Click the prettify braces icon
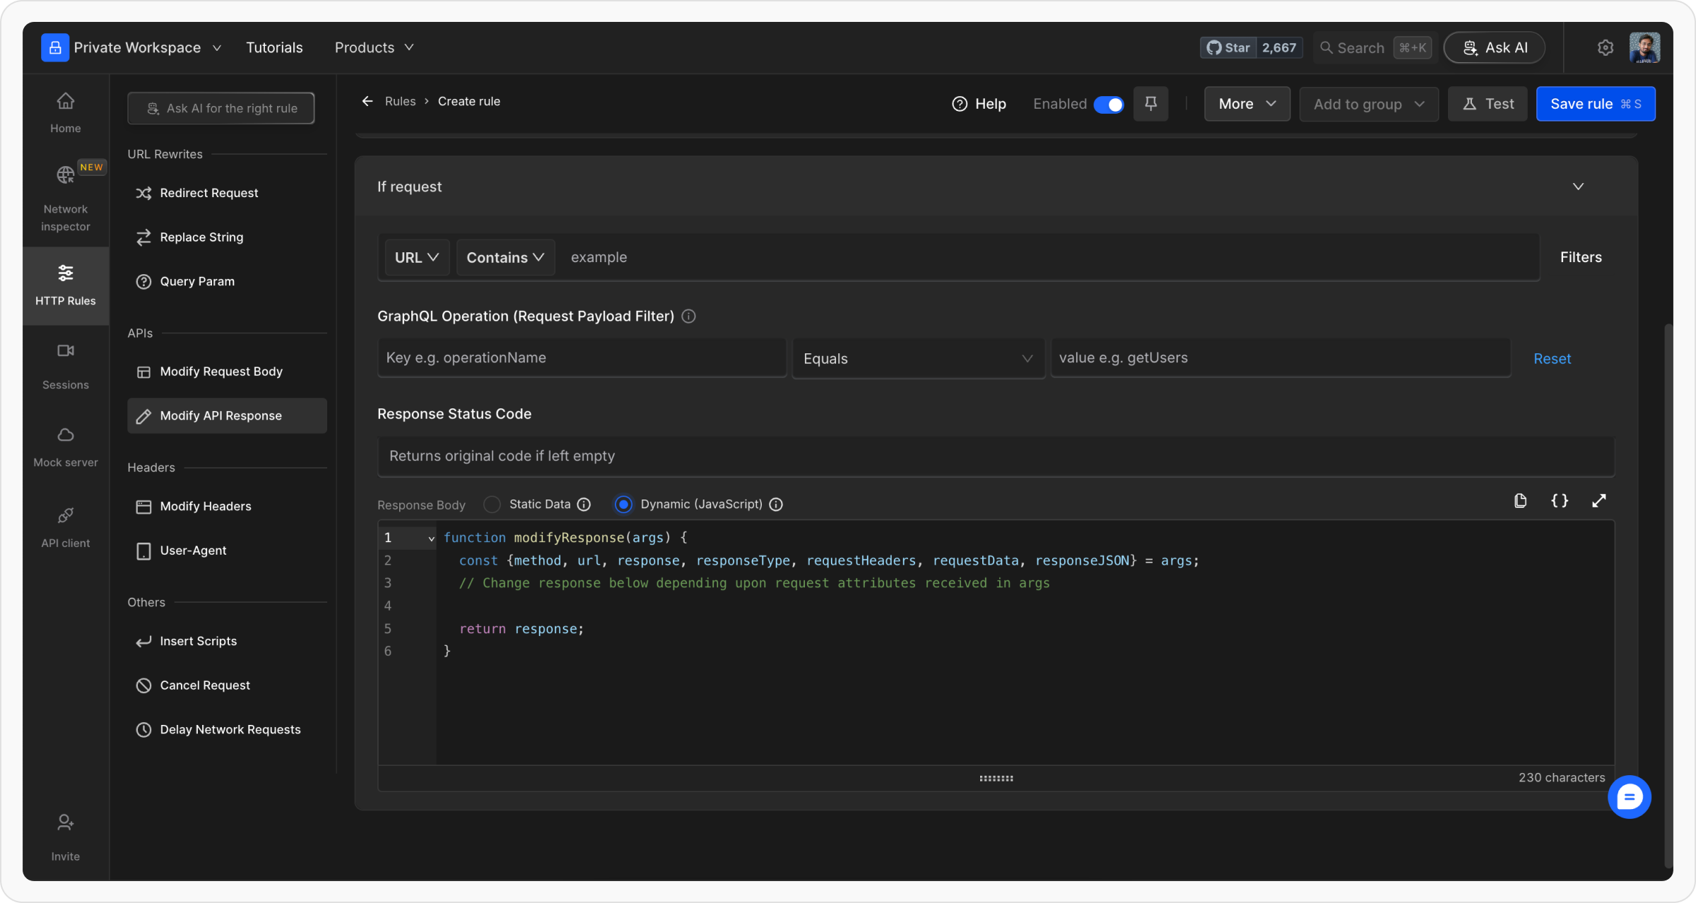The width and height of the screenshot is (1696, 903). click(x=1560, y=501)
